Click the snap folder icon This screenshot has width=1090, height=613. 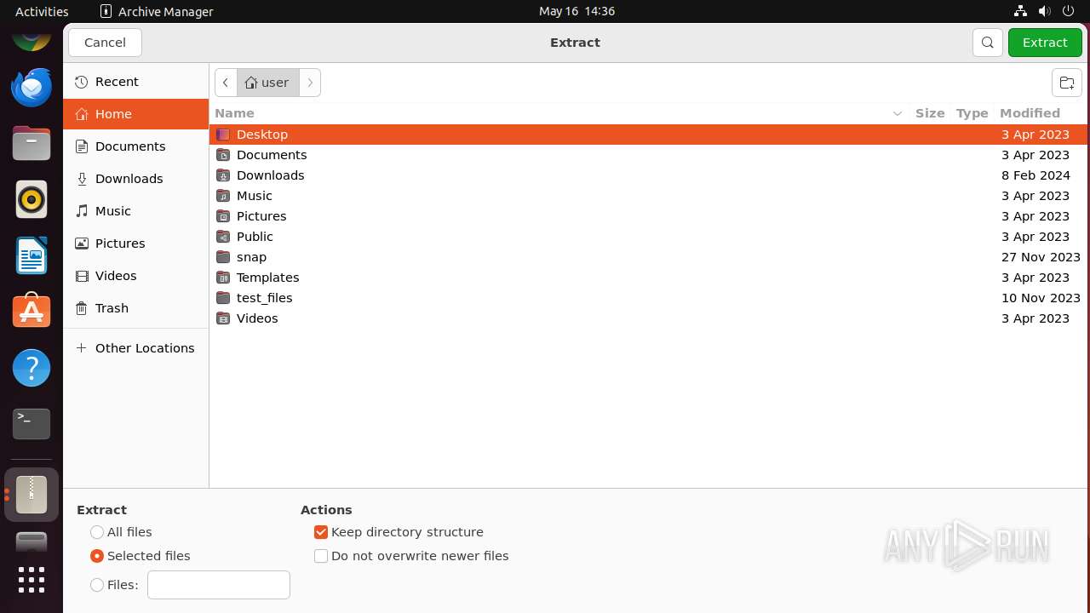(x=223, y=257)
